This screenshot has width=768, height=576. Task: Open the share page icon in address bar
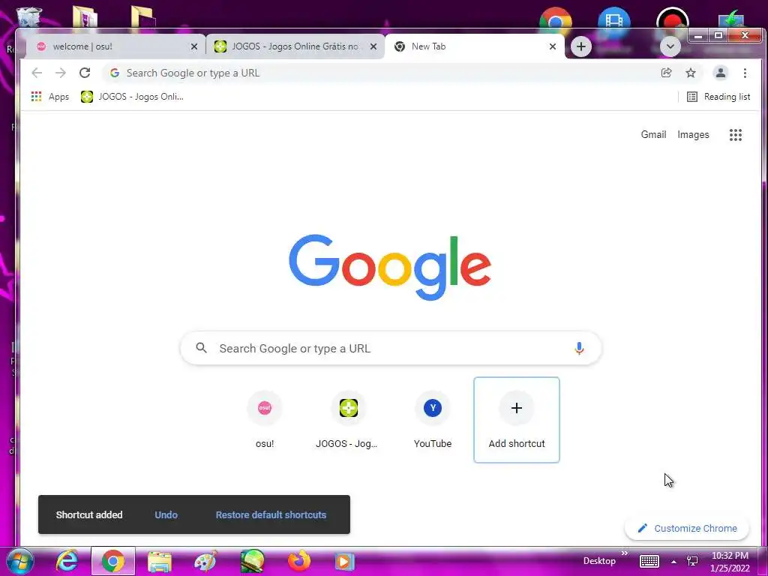coord(666,73)
